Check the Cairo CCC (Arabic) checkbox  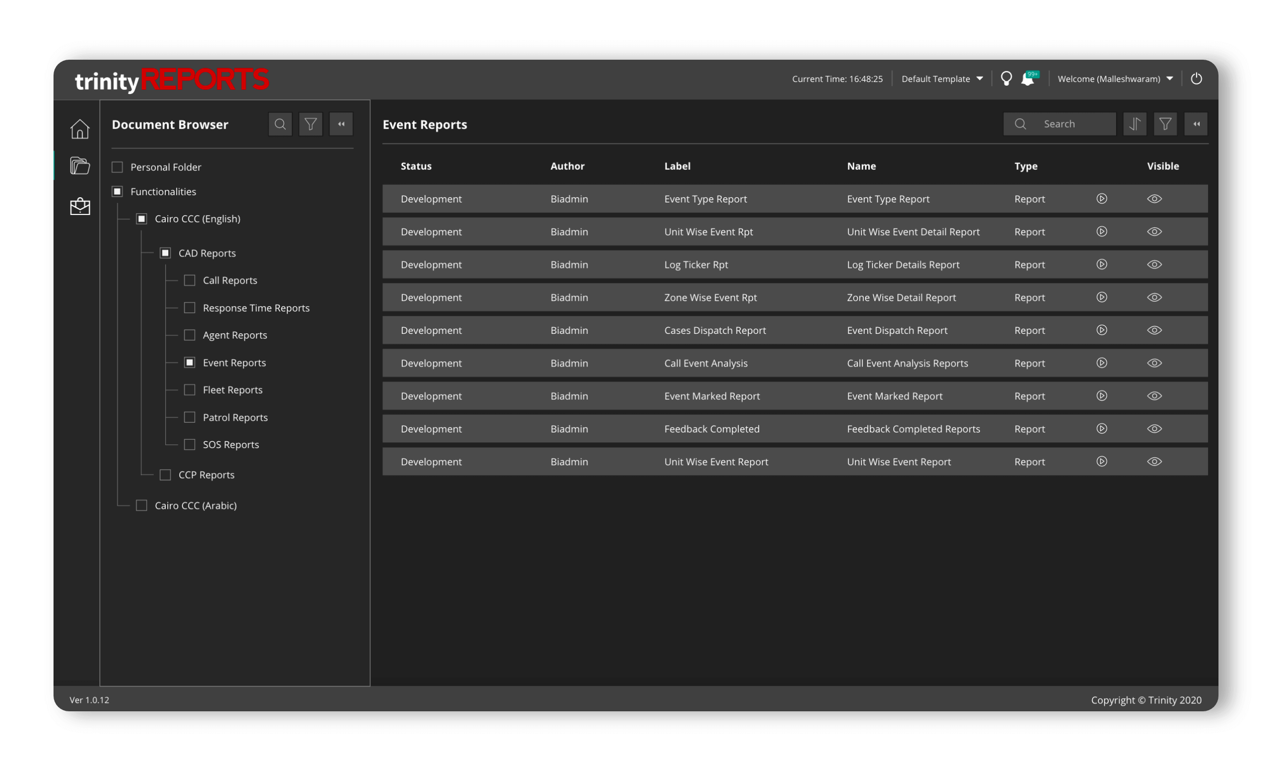(141, 505)
